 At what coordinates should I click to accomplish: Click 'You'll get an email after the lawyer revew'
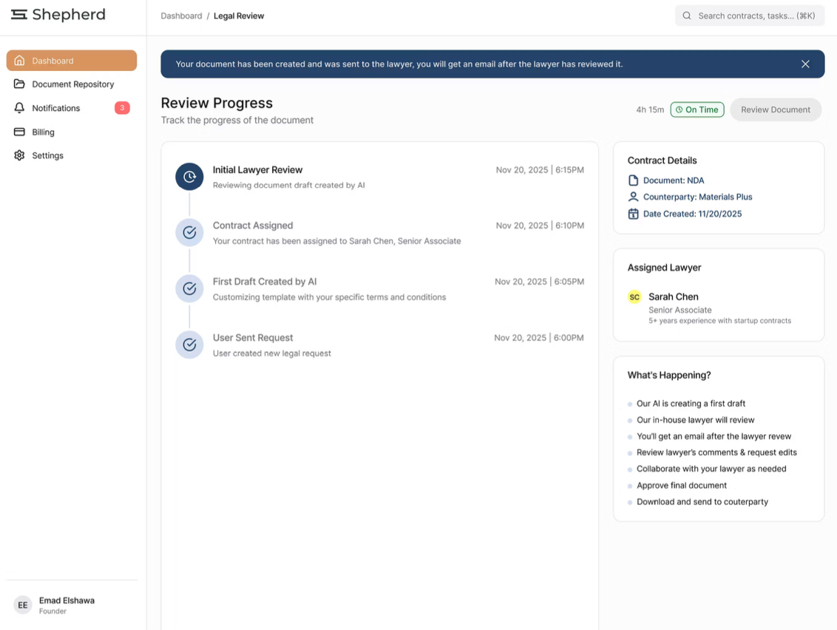point(714,436)
